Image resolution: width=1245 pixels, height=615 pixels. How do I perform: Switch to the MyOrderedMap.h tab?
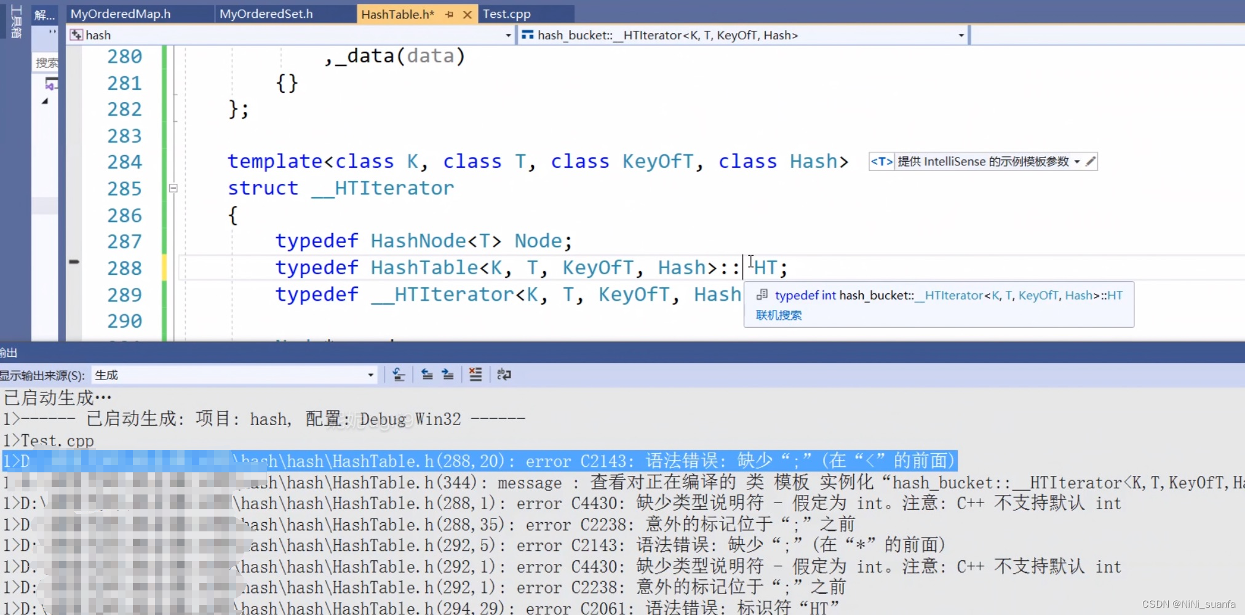pyautogui.click(x=121, y=14)
